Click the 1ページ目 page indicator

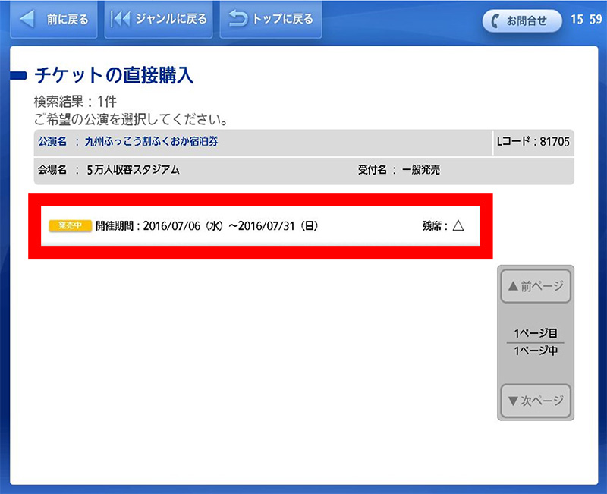click(536, 333)
